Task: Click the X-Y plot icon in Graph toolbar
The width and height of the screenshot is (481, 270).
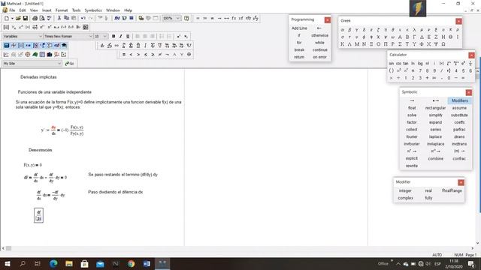Action: click(6, 55)
